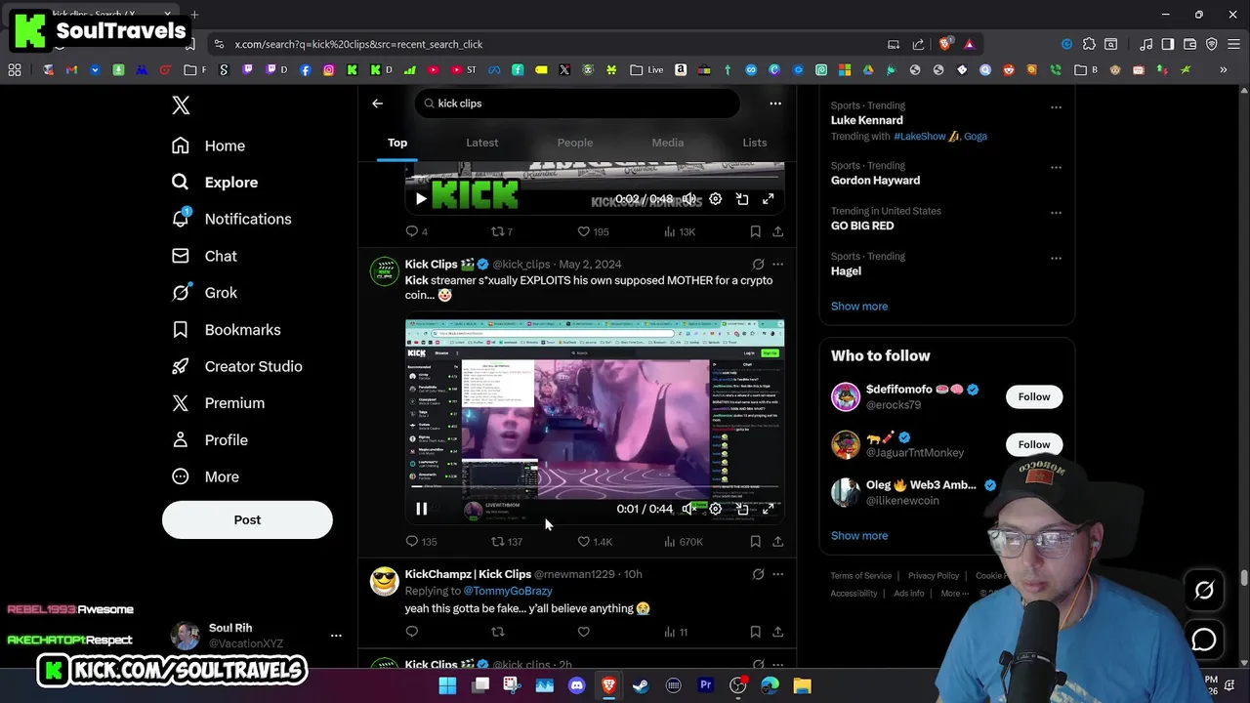Go back with search arrow
Image resolution: width=1250 pixels, height=703 pixels.
pyautogui.click(x=377, y=103)
